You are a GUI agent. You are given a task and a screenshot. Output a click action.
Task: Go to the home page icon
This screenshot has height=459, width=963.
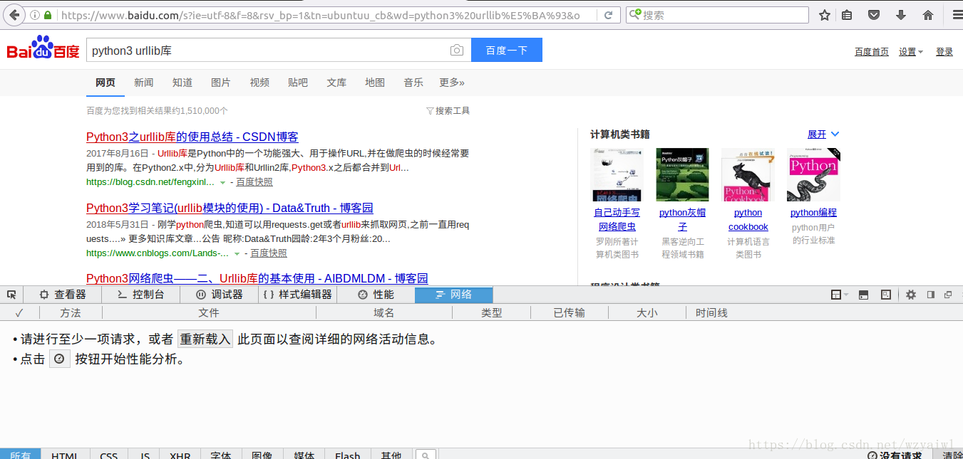928,15
